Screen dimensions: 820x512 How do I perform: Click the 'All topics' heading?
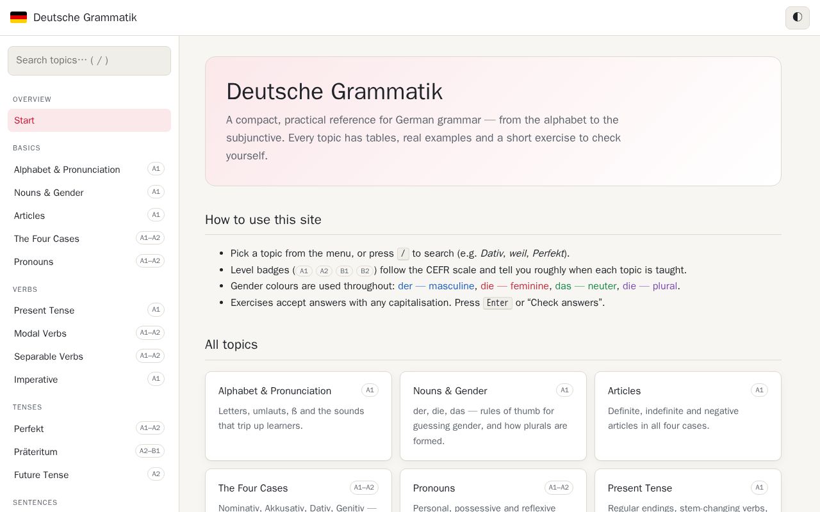[x=231, y=344]
